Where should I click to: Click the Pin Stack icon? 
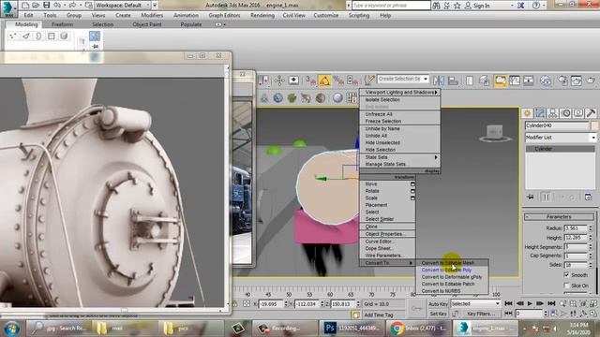[531, 198]
